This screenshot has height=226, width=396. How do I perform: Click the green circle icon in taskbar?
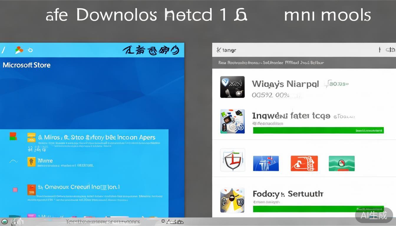(x=4, y=222)
